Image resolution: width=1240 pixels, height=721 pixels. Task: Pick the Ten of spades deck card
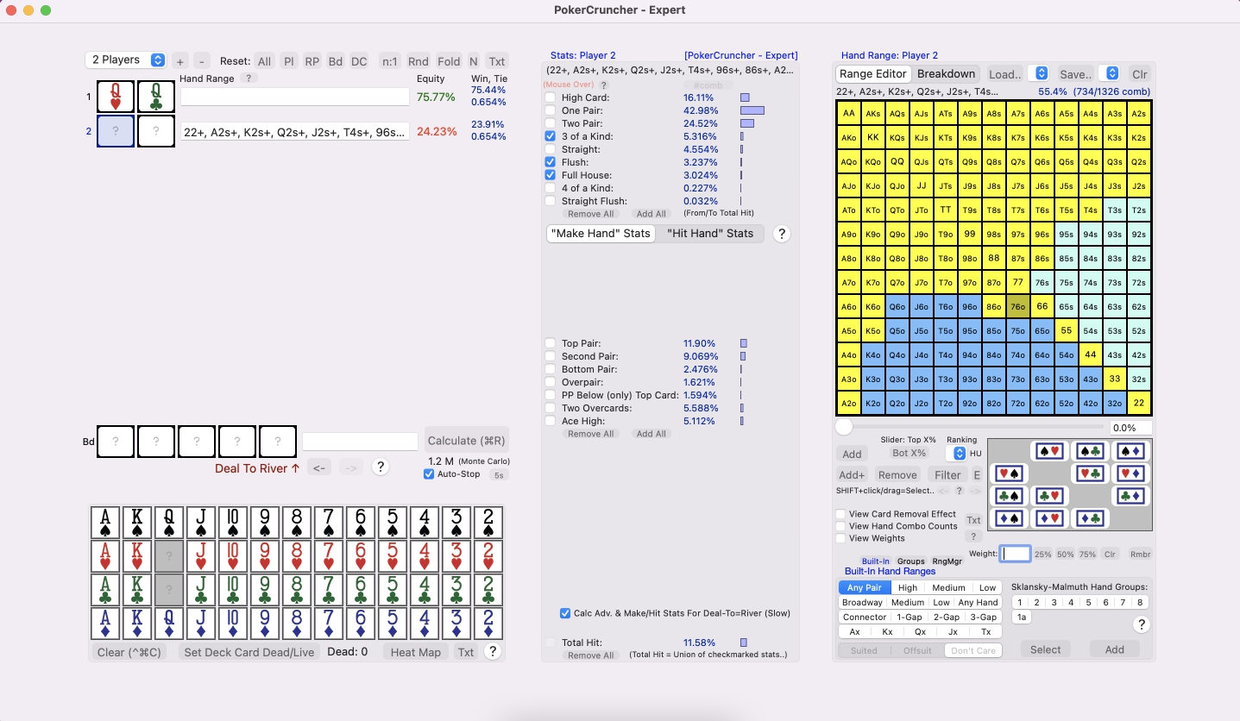[x=234, y=524]
